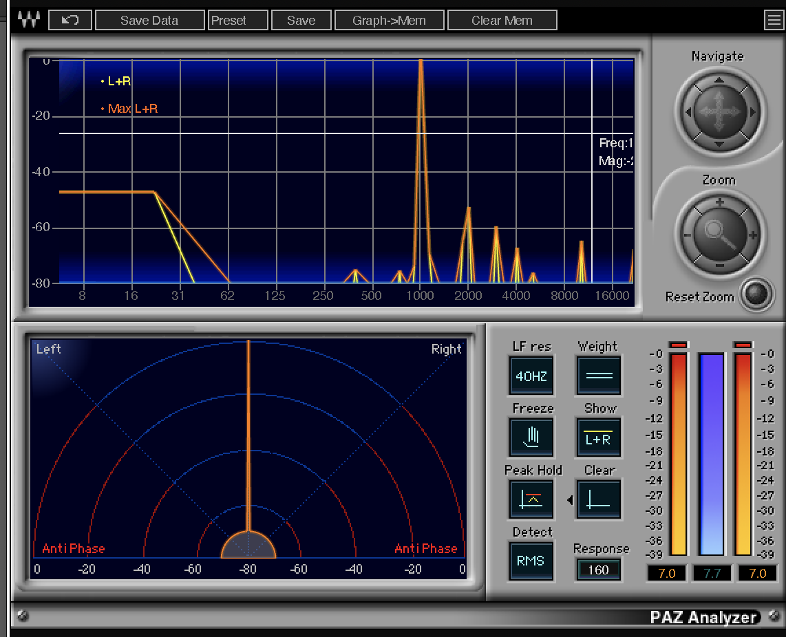
Task: Click the Waves logo icon
Action: [x=29, y=20]
